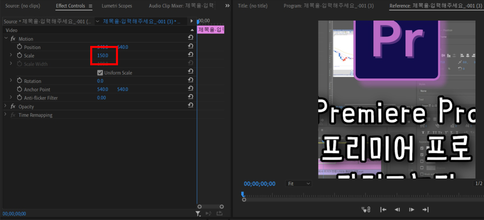Screen dimensions: 484x220
Task: Click the Anchor Point X value 540.0
Action: tap(103, 89)
